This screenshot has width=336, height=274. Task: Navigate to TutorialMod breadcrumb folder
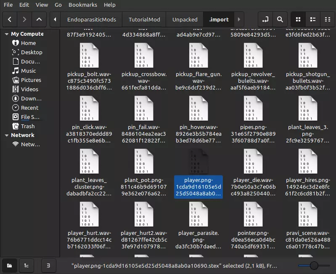tap(144, 19)
